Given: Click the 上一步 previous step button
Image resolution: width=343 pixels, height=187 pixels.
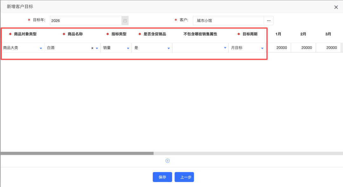Looking at the screenshot, I should 185,177.
